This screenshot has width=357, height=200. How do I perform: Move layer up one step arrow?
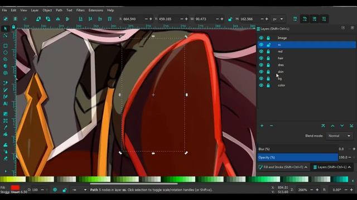tap(332, 126)
